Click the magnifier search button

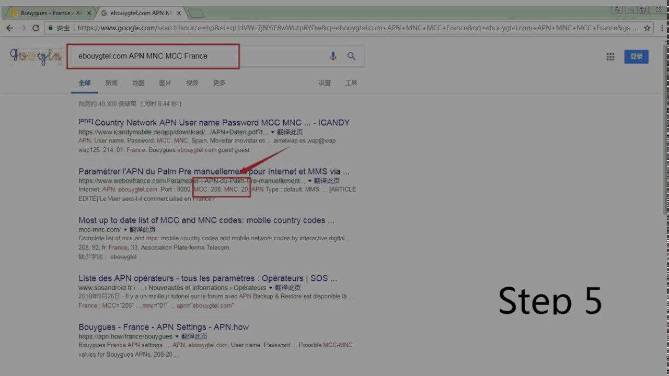coord(351,56)
